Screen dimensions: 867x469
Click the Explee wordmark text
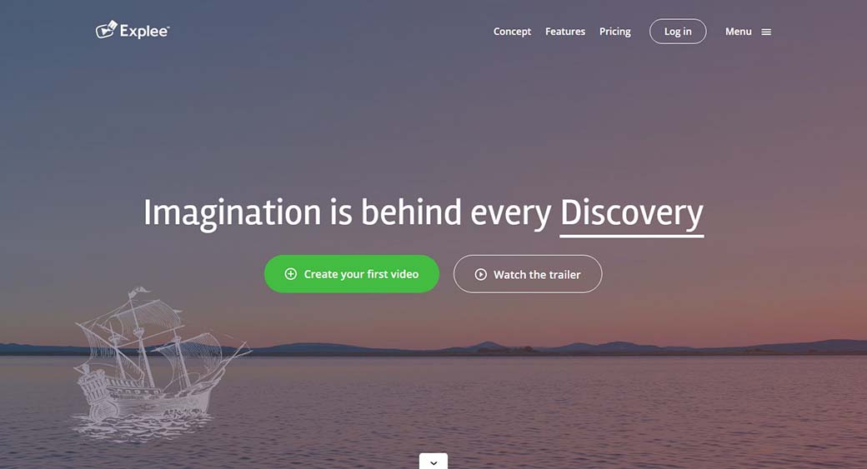144,32
